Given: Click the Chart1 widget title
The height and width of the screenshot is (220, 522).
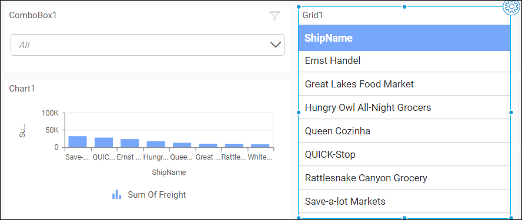Looking at the screenshot, I should (x=22, y=89).
